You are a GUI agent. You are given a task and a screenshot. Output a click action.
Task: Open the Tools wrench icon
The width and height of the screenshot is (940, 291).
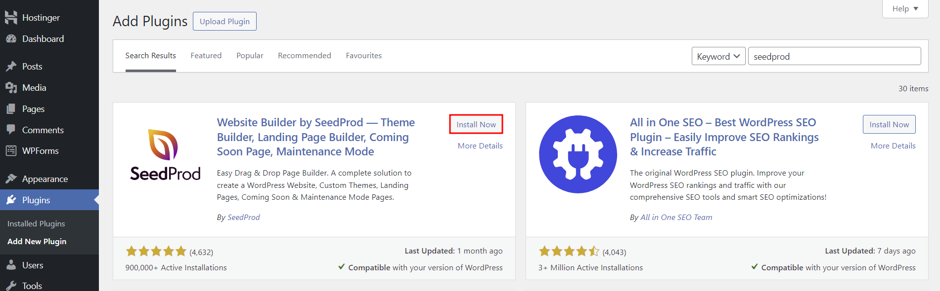(x=11, y=286)
